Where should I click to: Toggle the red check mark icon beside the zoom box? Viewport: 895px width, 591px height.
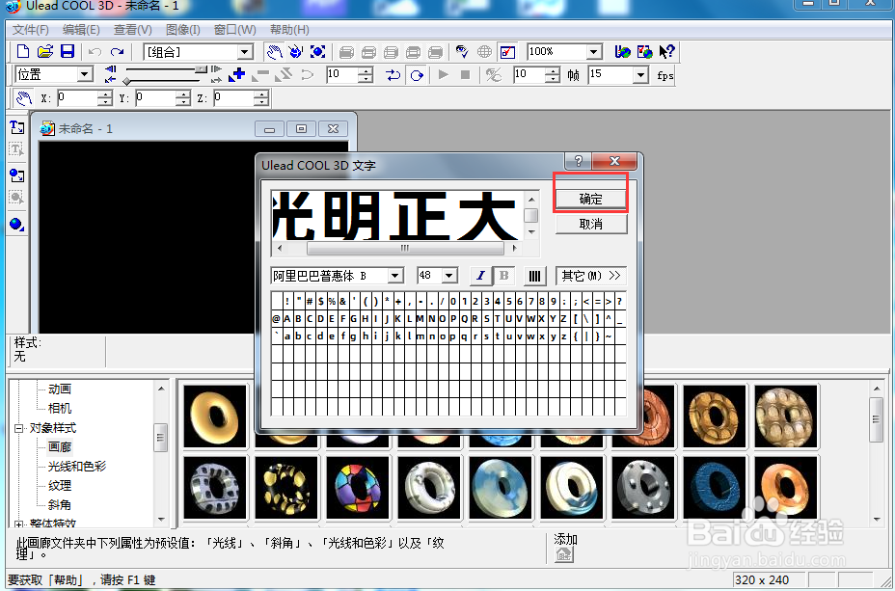tap(507, 52)
